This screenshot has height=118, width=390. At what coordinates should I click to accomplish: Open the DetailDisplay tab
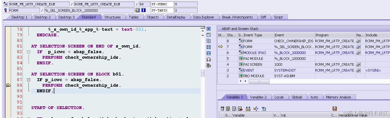pos(176,17)
